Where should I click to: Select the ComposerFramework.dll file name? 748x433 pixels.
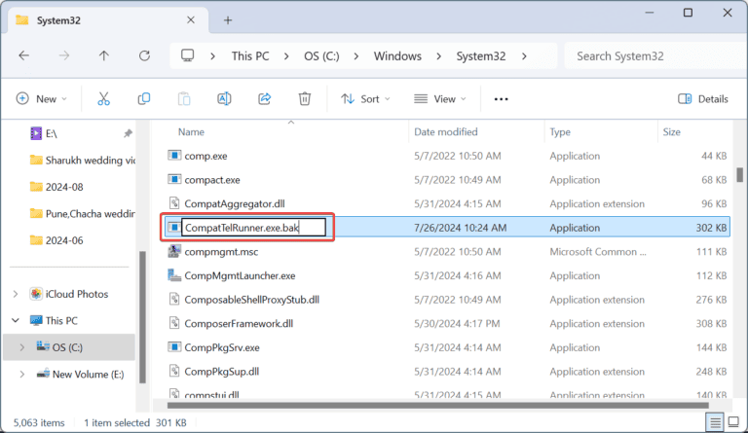point(239,323)
